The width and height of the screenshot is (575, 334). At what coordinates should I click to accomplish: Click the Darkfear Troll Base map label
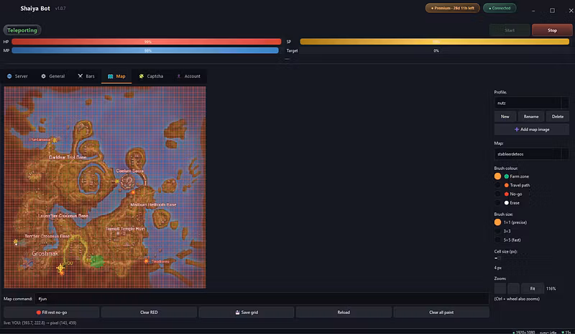click(x=68, y=157)
